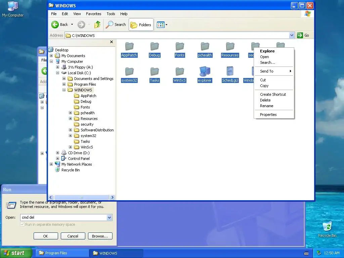Select the Fonts folder icon in file pane

pyautogui.click(x=180, y=46)
